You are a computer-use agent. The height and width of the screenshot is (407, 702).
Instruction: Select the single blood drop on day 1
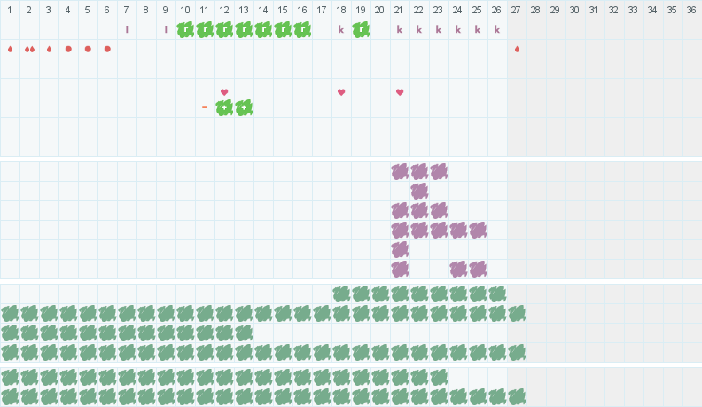pos(10,49)
